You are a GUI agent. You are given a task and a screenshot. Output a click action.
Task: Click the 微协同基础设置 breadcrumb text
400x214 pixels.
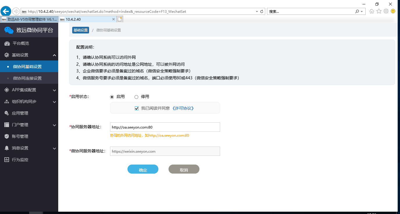coord(109,30)
